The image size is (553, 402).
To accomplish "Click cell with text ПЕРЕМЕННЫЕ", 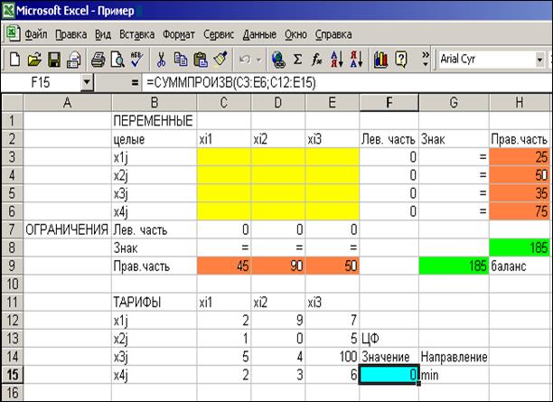I will (x=154, y=121).
